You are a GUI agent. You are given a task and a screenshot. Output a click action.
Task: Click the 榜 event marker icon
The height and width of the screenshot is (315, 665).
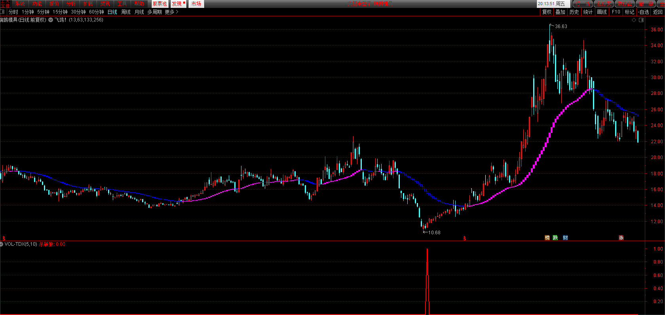[547, 237]
